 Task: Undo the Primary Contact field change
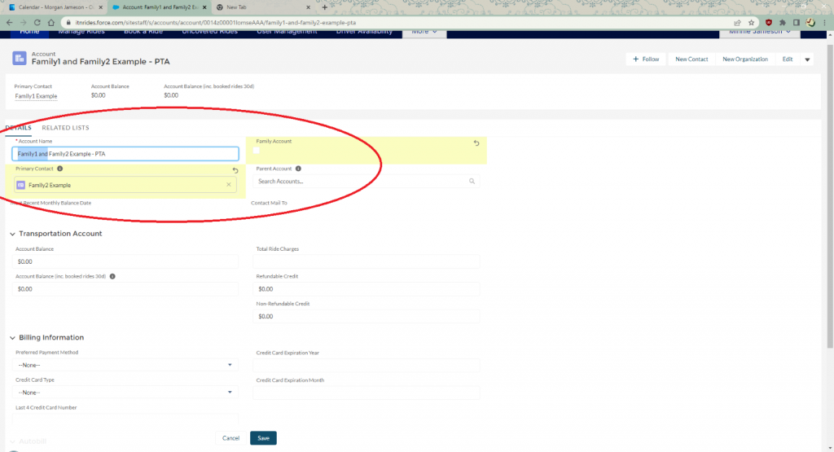tap(235, 170)
